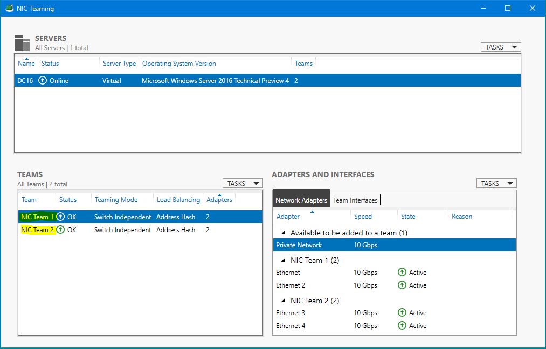Maximize the NIC Teaming window

(x=508, y=8)
